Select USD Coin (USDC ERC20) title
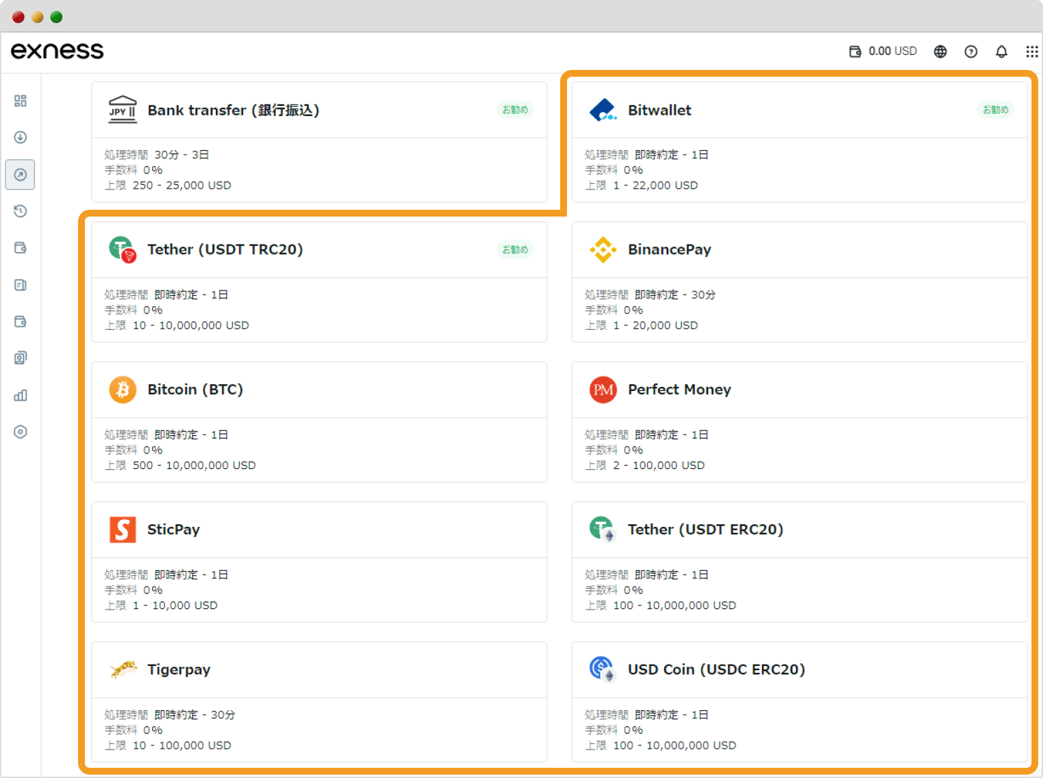 point(716,669)
